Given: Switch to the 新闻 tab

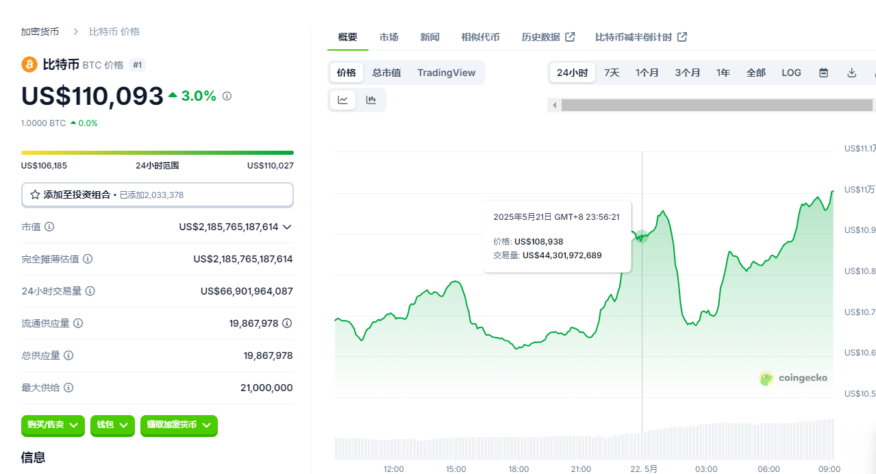Looking at the screenshot, I should click(430, 37).
